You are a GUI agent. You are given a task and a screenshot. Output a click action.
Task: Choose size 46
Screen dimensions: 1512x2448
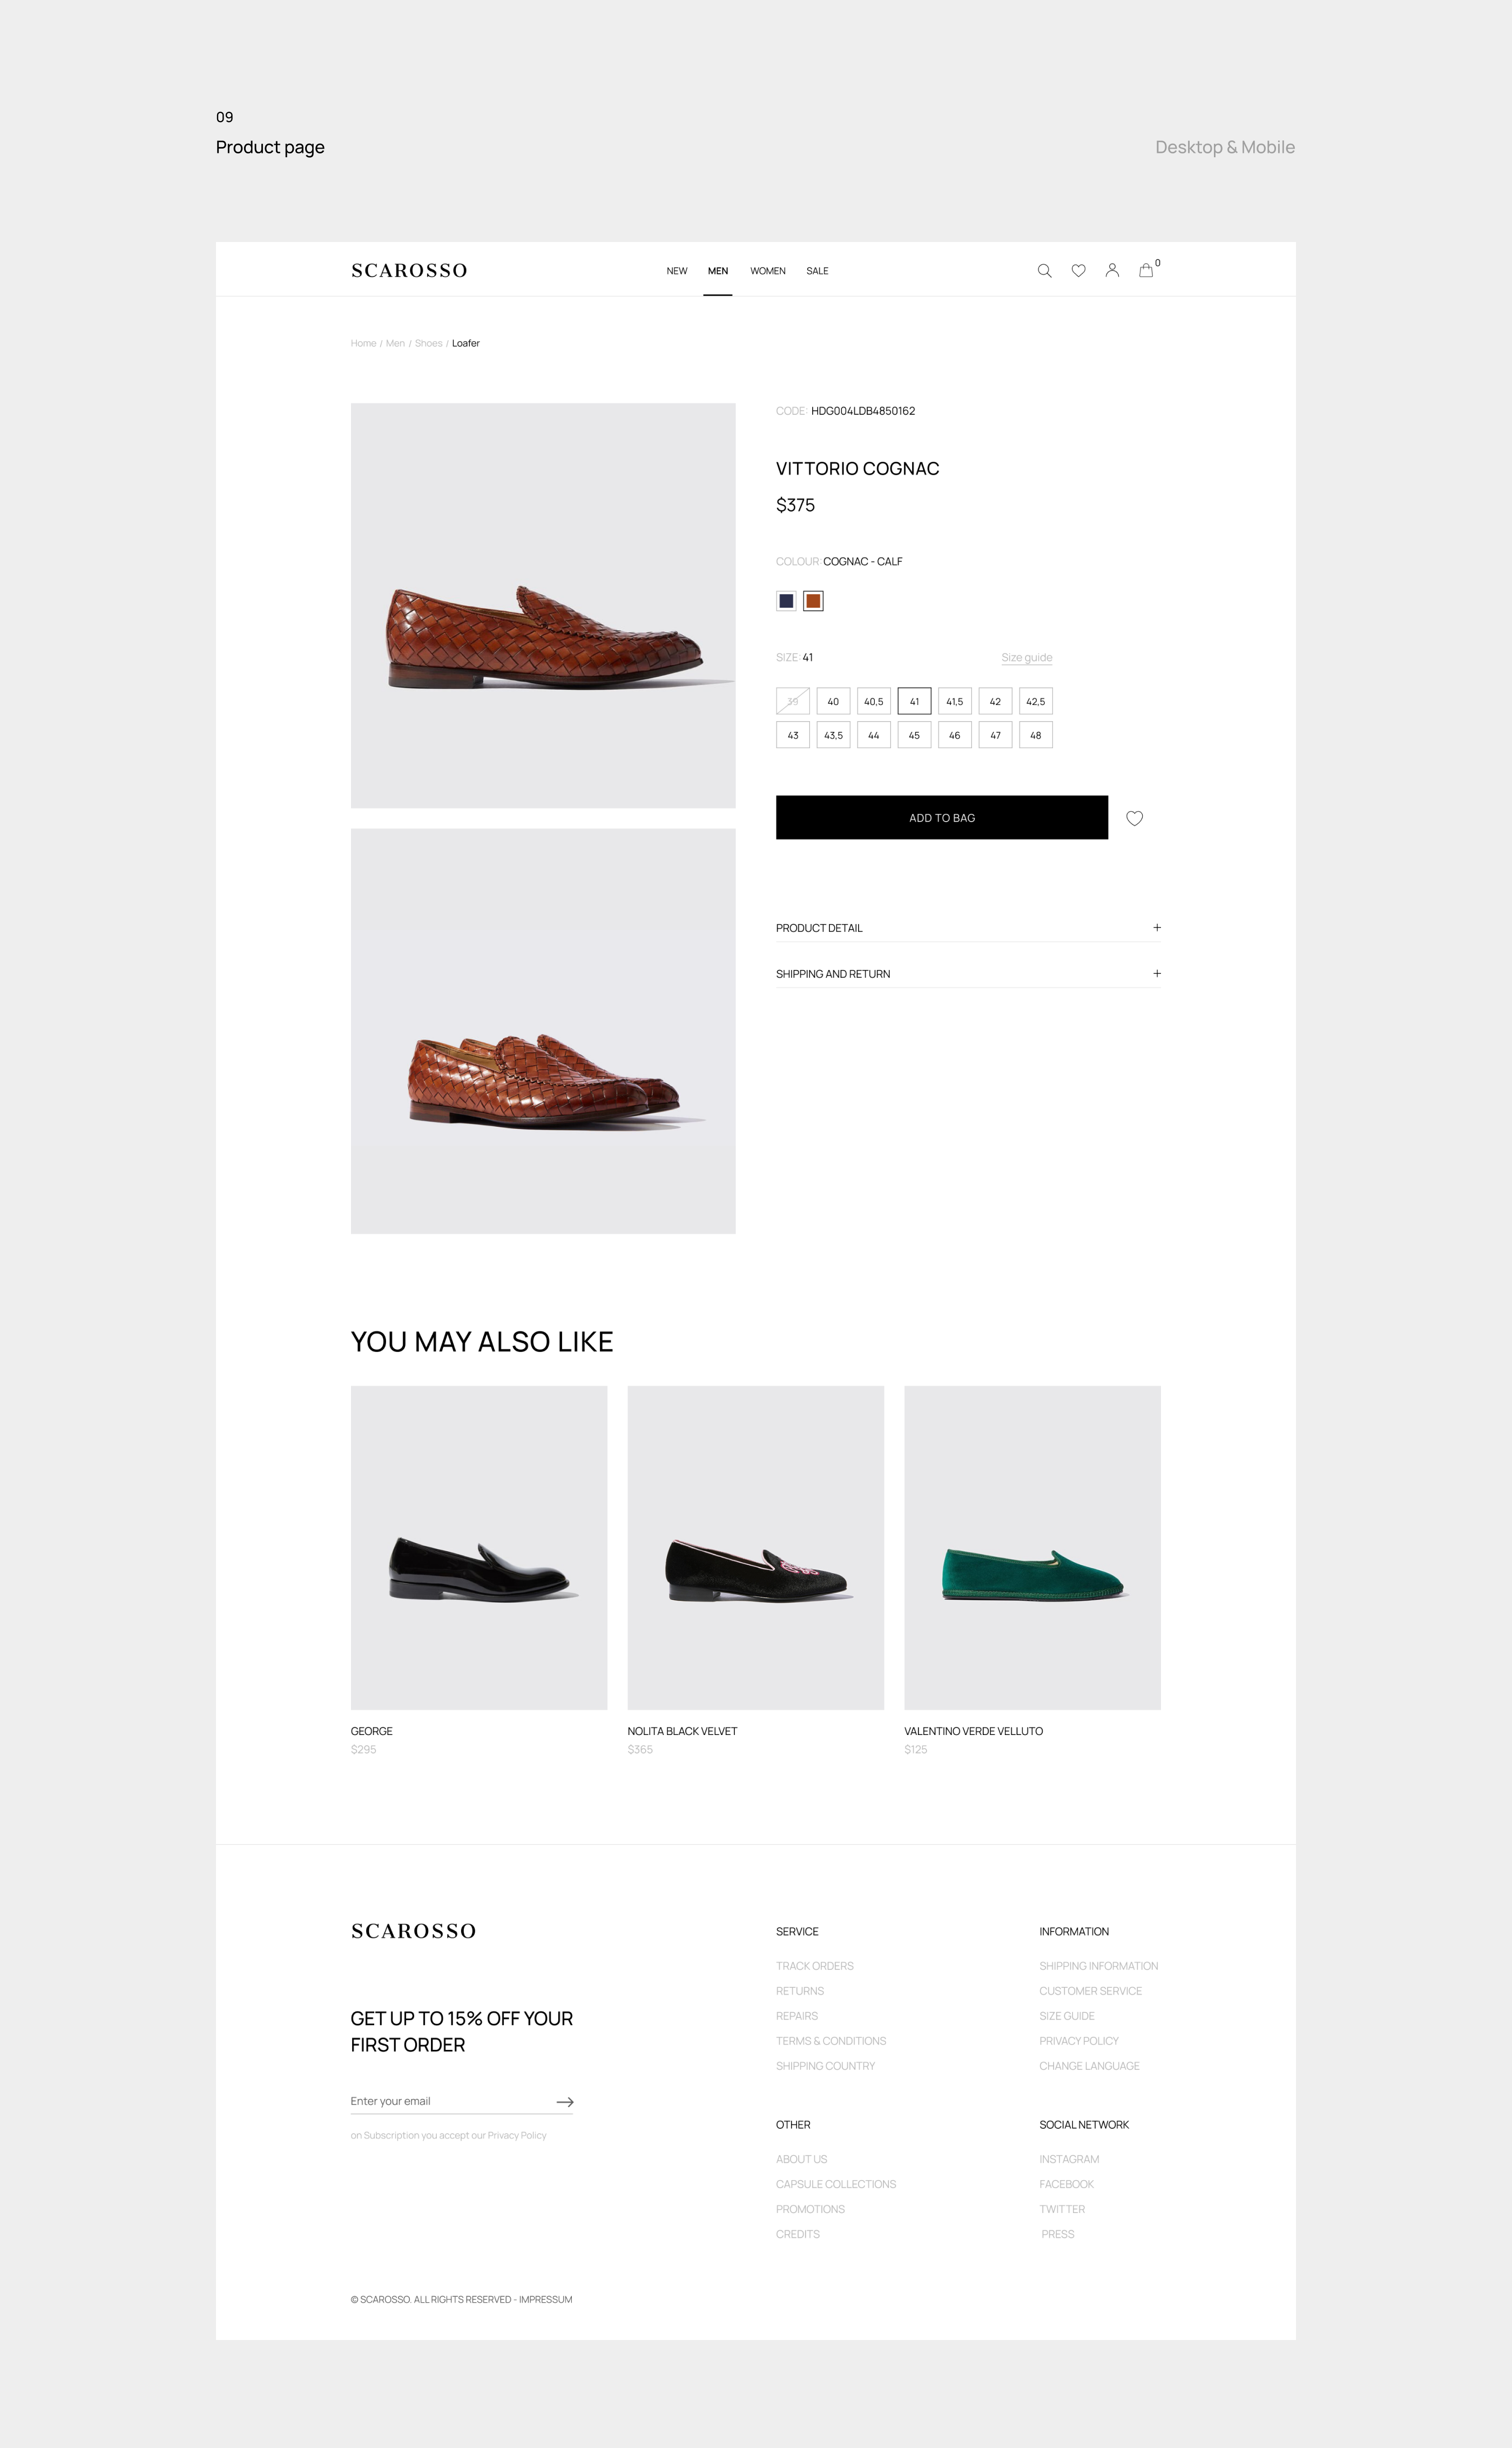[954, 735]
